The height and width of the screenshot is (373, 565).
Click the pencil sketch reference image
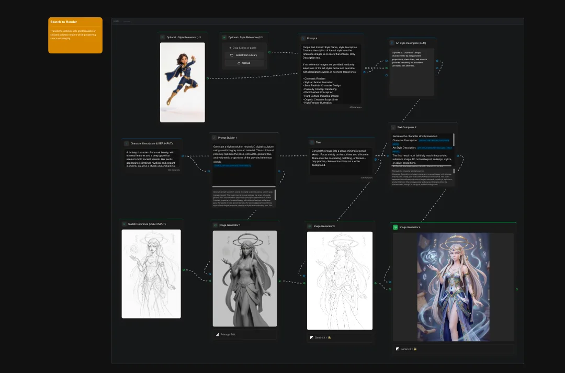(151, 274)
